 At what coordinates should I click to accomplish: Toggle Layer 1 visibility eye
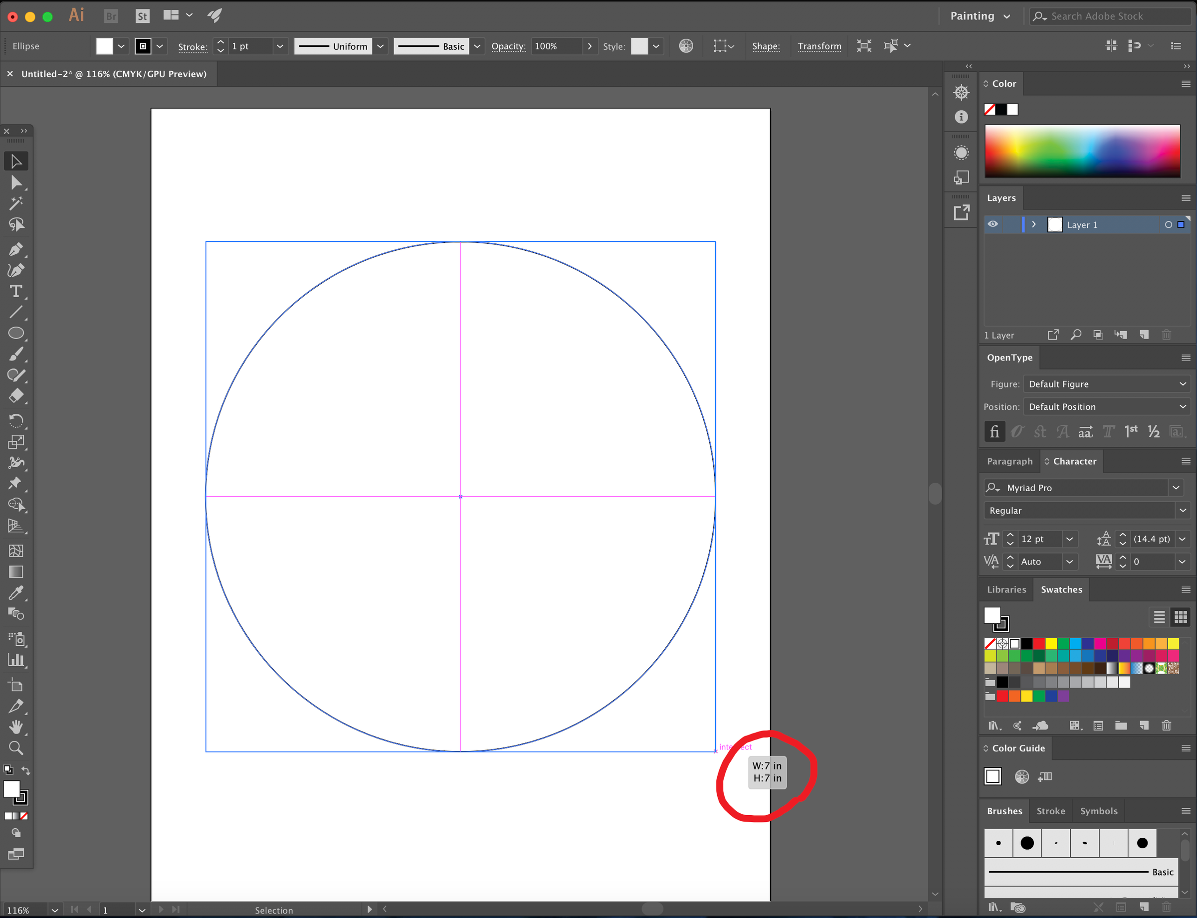[993, 224]
